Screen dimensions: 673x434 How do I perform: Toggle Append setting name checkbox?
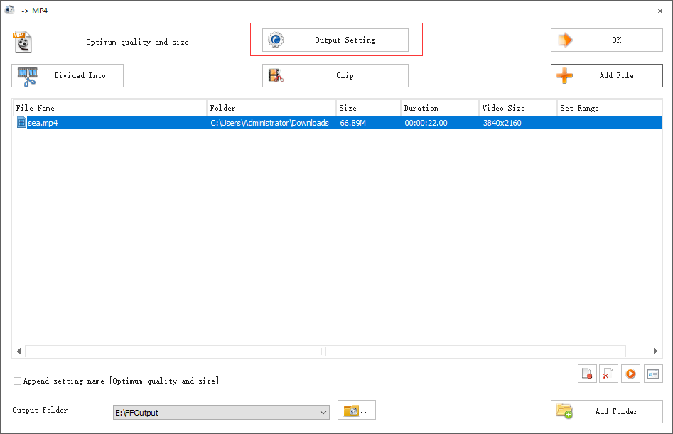pos(17,381)
